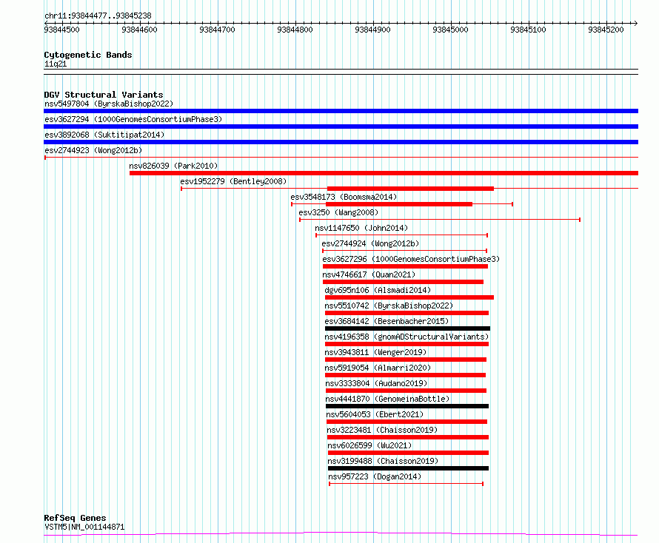Open the esv1952279 (Bentley2008) variant
The height and width of the screenshot is (543, 659).
(233, 181)
